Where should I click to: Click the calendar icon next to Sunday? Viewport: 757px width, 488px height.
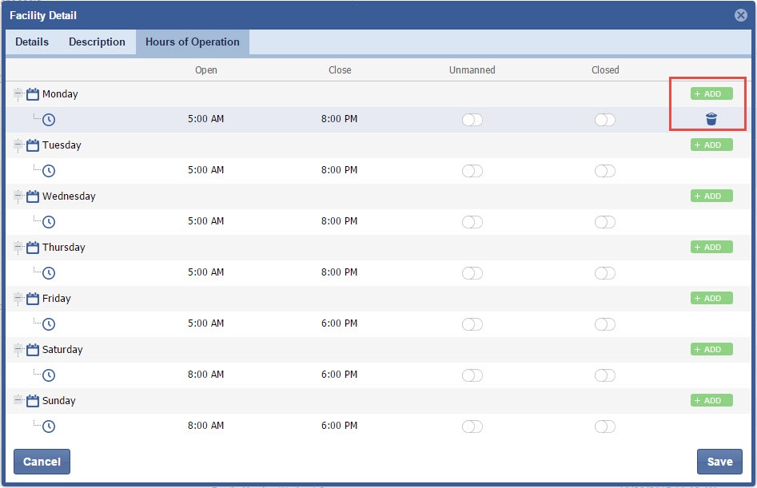click(x=33, y=401)
